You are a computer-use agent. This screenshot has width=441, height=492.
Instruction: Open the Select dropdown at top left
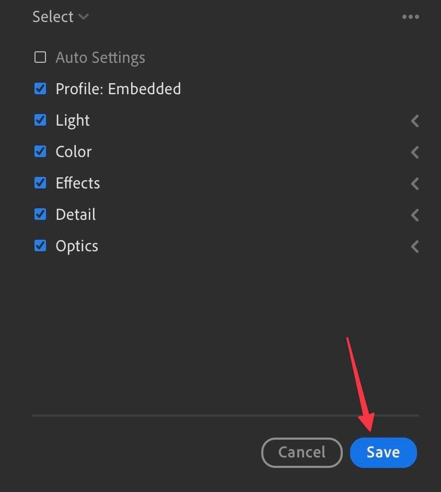pos(61,16)
